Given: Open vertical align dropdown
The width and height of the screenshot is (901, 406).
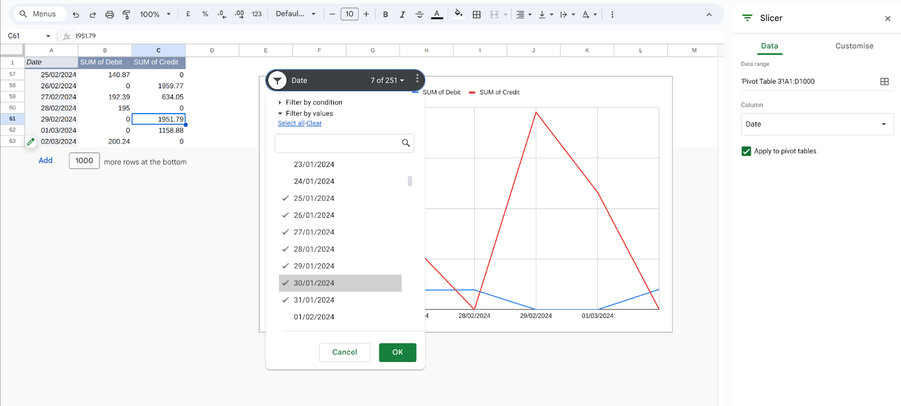Looking at the screenshot, I should 546,15.
